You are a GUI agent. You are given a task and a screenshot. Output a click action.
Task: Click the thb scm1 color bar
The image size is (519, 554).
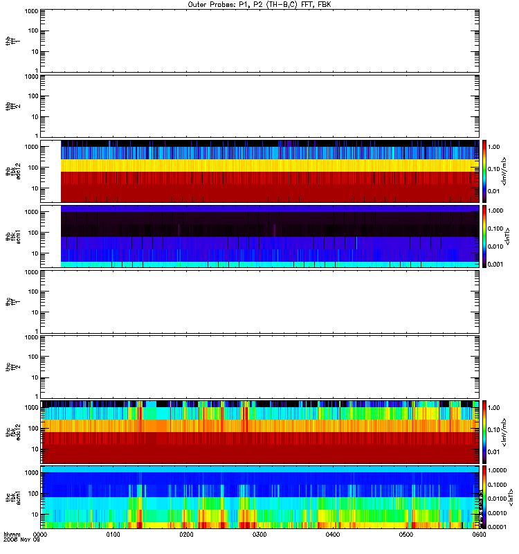tap(484, 236)
